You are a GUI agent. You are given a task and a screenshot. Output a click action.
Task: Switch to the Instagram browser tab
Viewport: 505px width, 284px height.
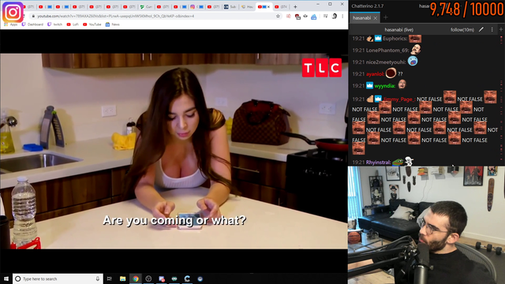(x=196, y=7)
